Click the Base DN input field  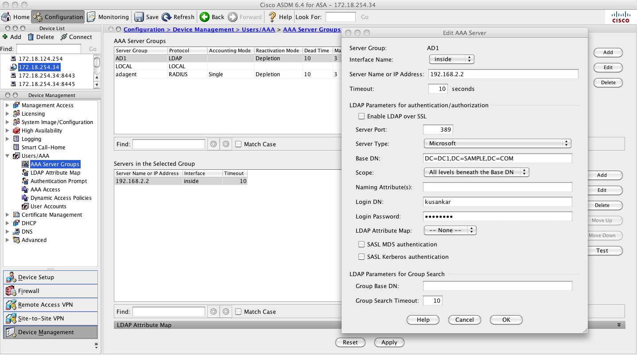(x=497, y=158)
